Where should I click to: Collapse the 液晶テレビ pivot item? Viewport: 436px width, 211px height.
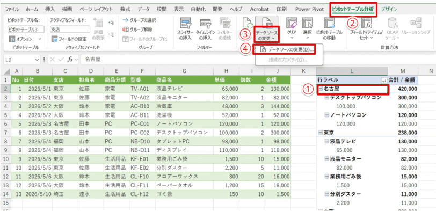tap(327, 142)
